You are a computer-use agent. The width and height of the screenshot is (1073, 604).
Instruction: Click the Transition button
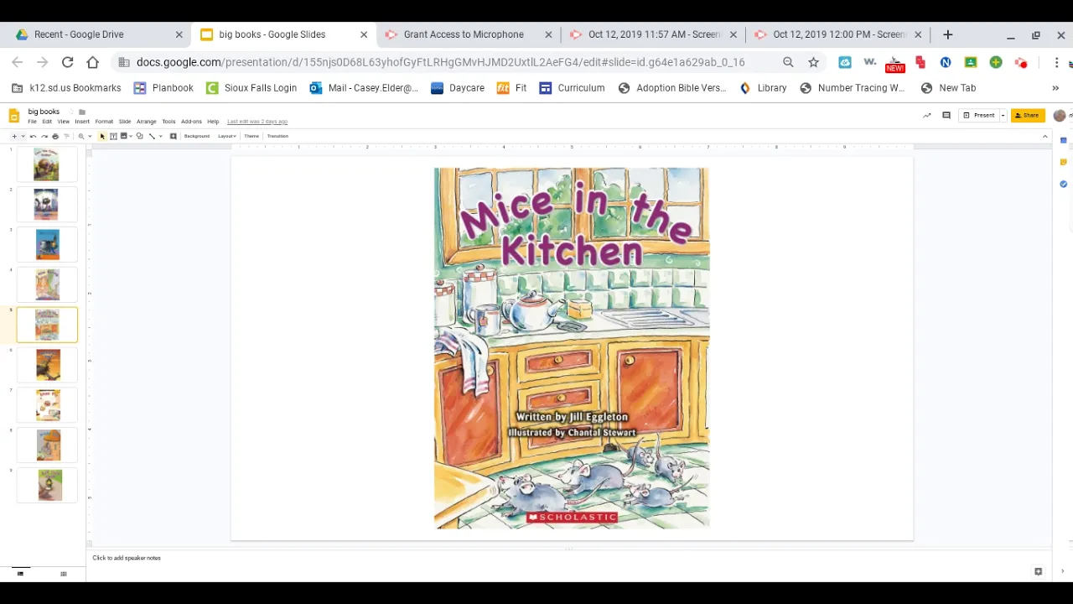tap(277, 136)
